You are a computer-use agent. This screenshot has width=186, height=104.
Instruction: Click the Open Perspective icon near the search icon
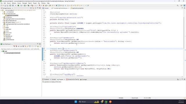tap(181, 5)
